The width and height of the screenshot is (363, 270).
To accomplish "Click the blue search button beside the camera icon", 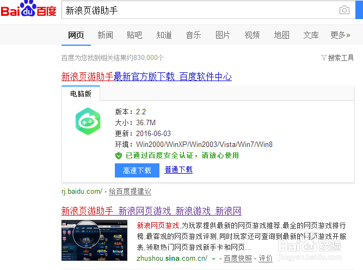I will 359,10.
